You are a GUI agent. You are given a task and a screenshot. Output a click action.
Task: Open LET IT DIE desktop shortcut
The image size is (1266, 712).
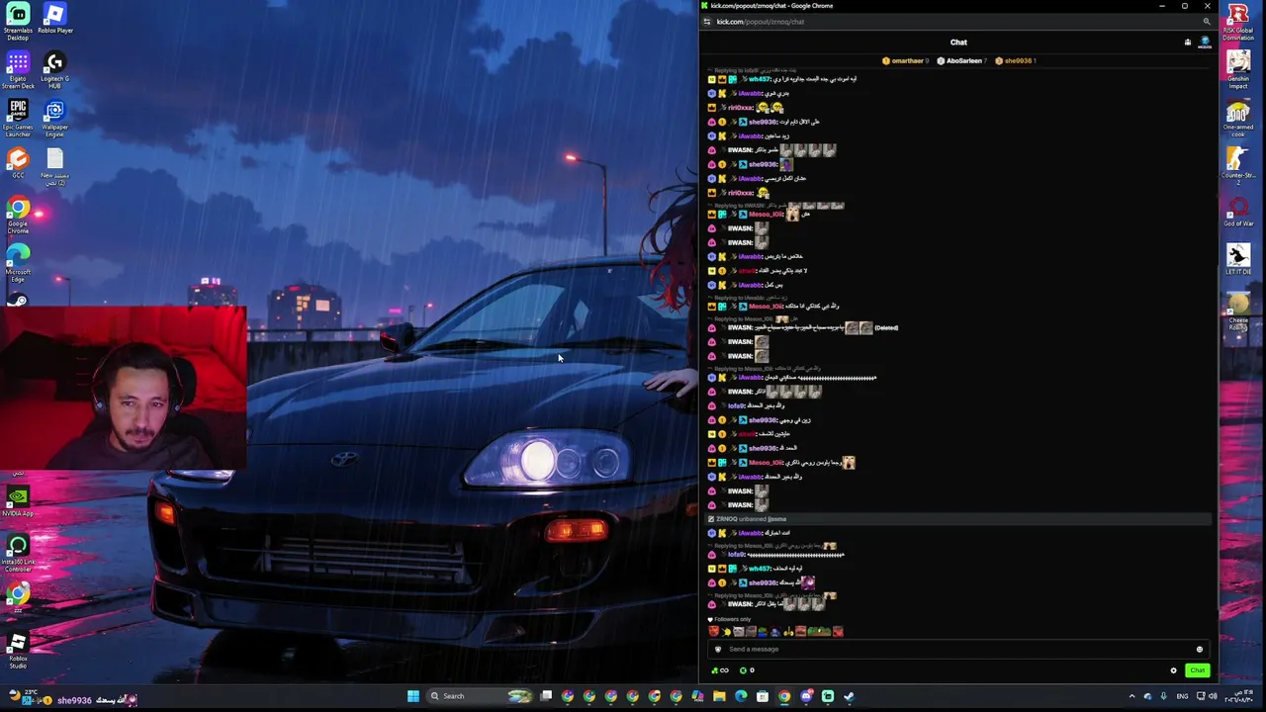[x=1238, y=260]
